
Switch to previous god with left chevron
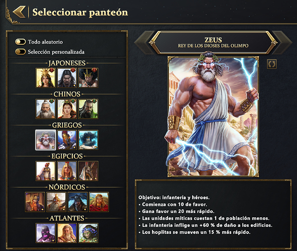144,43
